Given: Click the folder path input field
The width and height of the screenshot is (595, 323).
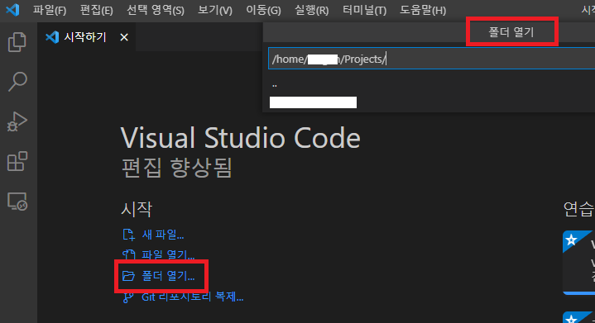Looking at the screenshot, I should point(431,59).
